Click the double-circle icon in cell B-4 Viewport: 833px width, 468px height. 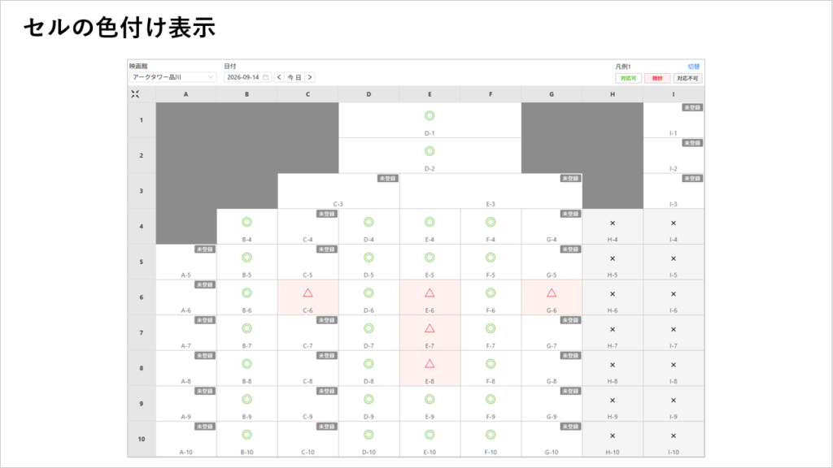pos(246,222)
